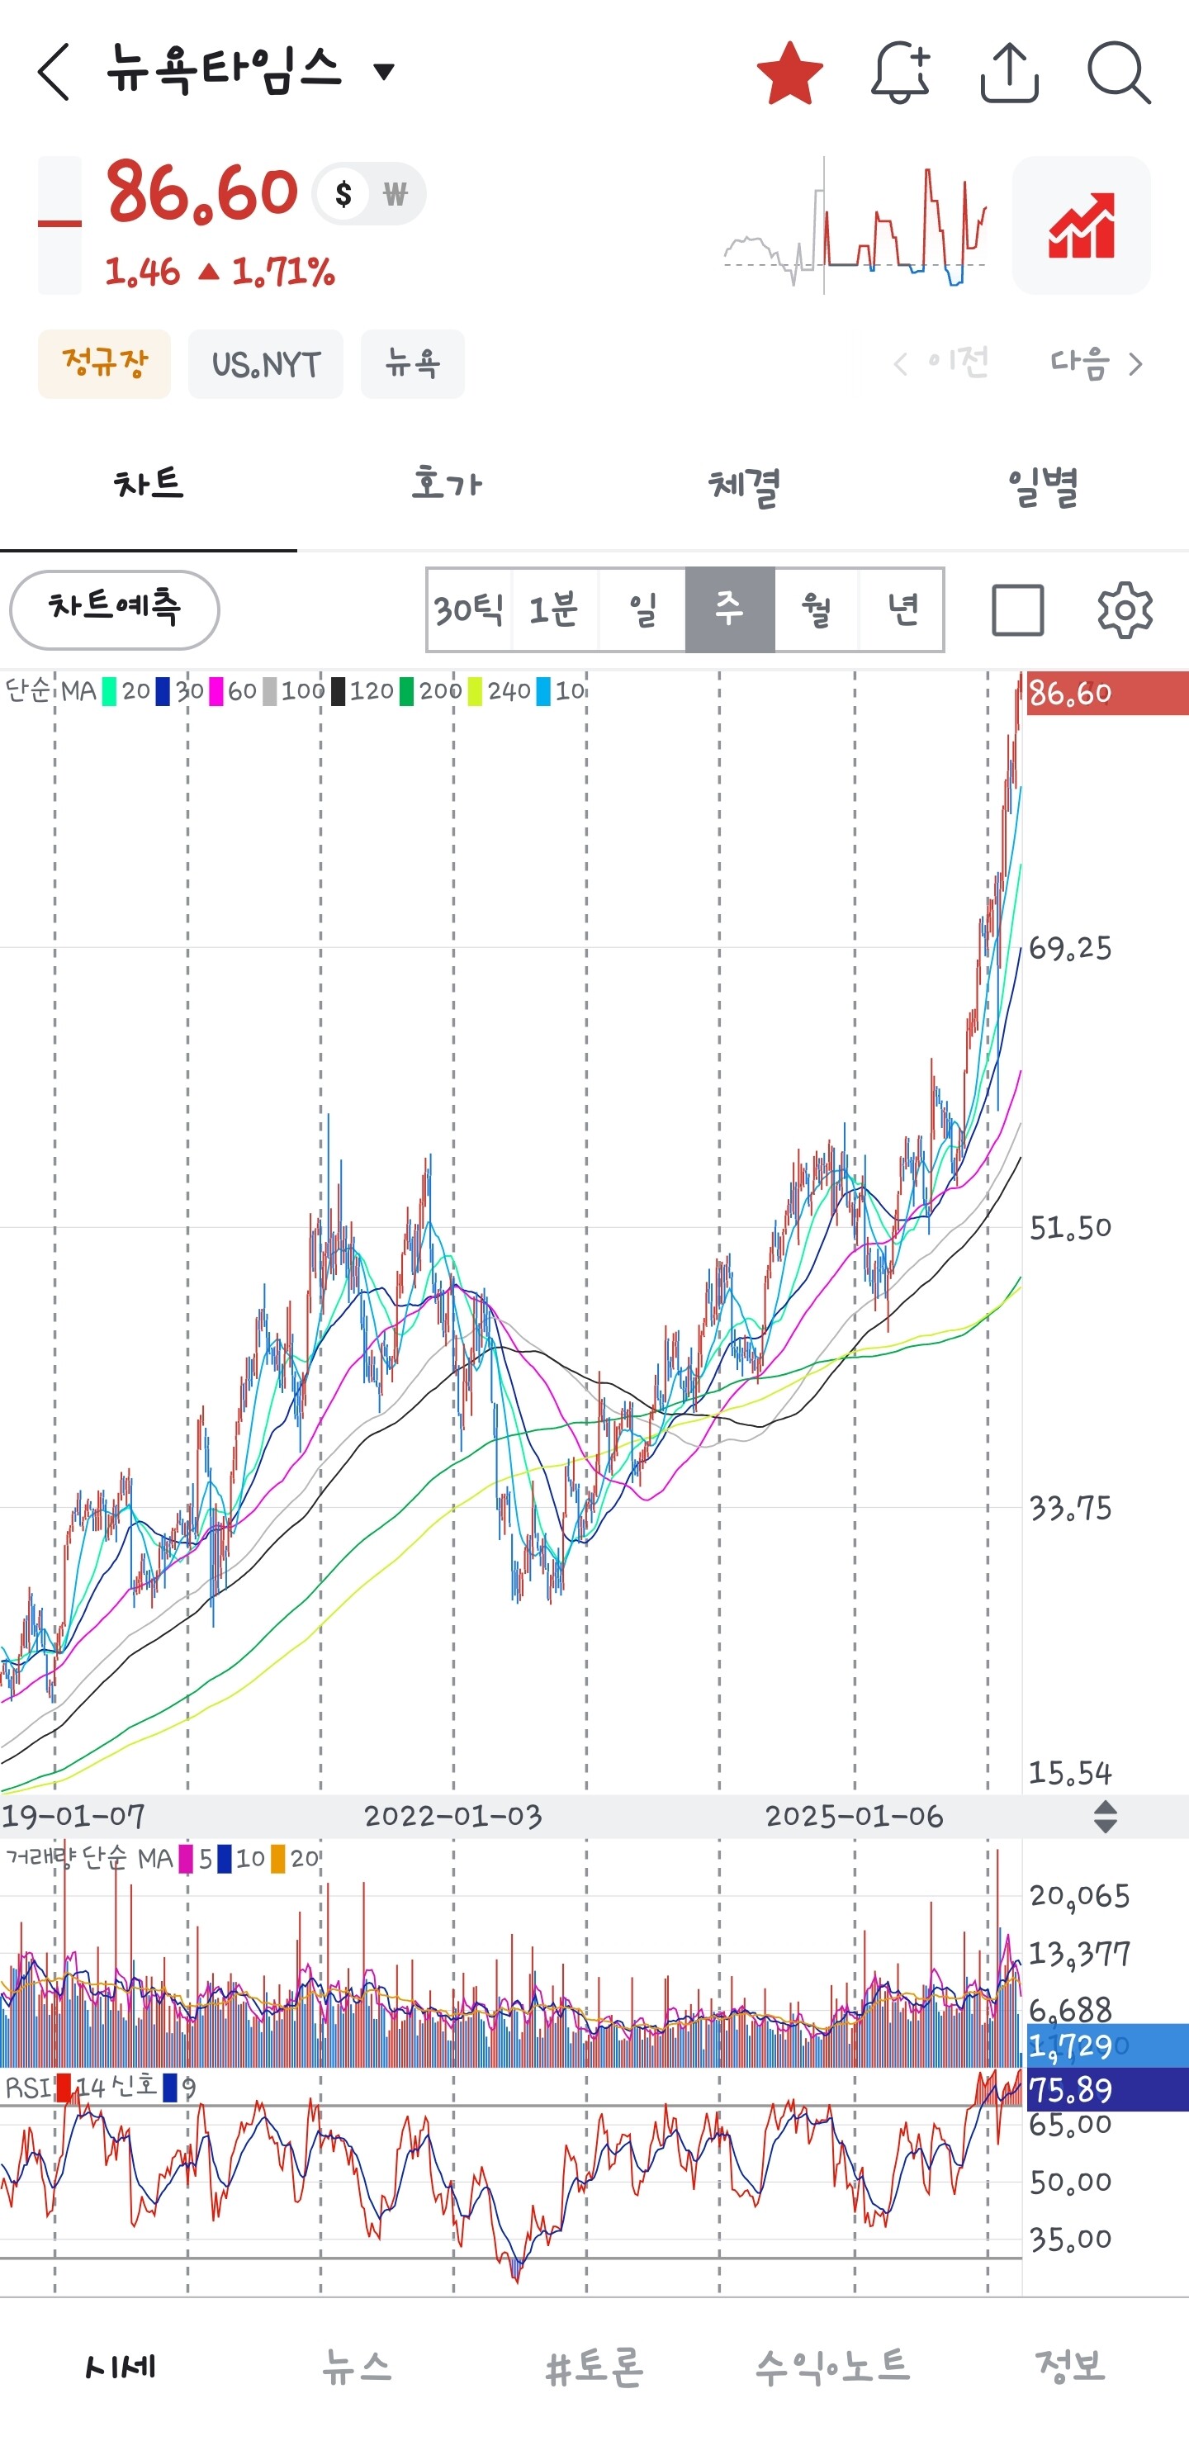Viewport: 1189px width, 2441px height.
Task: Click the MA 30 blue color swatch
Action: tap(163, 691)
